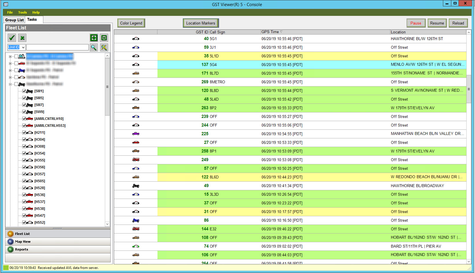
Task: Click the Pause button
Action: tap(415, 23)
